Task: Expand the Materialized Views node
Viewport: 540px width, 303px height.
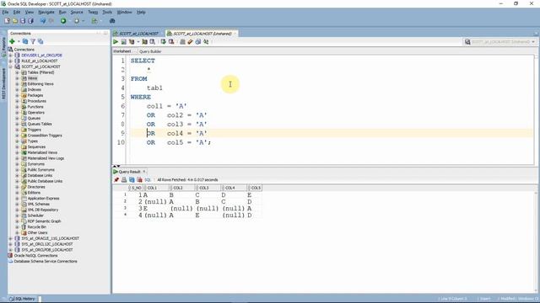Action: click(x=17, y=152)
